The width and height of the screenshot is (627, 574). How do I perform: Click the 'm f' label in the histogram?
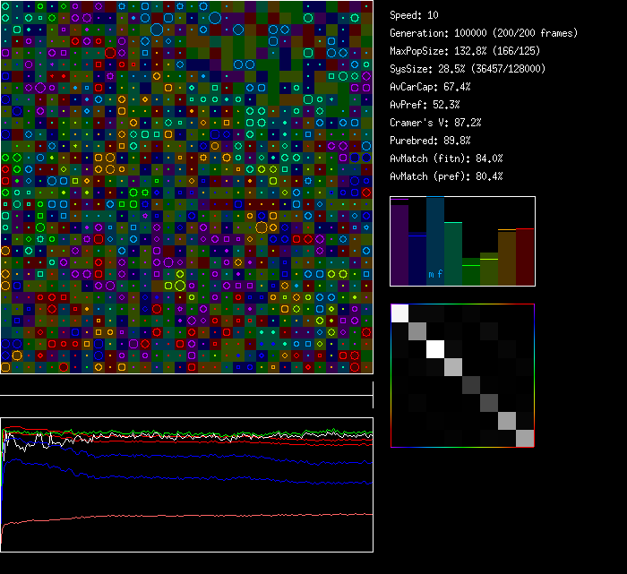[x=435, y=274]
